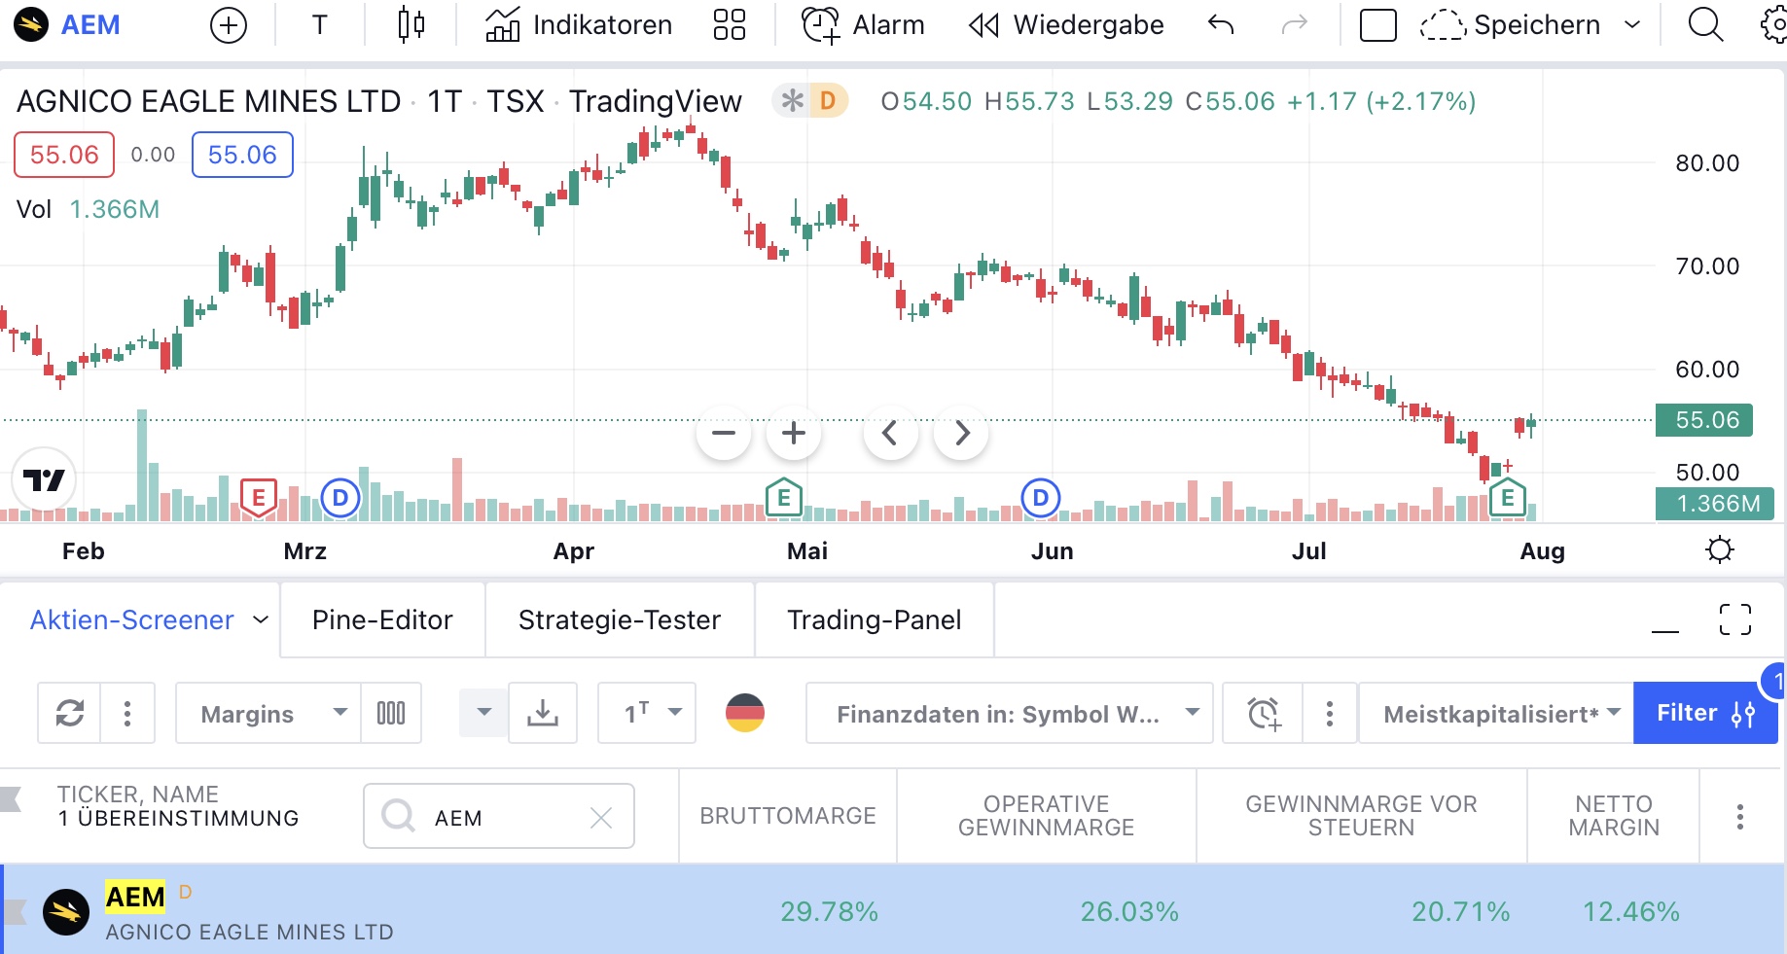Toggle the flag on AEM row
Image resolution: width=1787 pixels, height=954 pixels.
tap(15, 912)
